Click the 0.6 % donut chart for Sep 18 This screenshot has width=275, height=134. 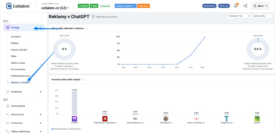tap(258, 49)
